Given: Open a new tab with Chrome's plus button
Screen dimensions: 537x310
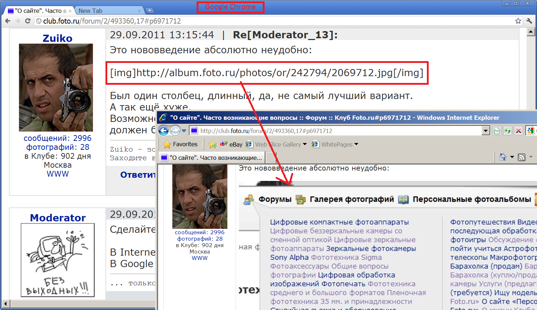Looking at the screenshot, I should (x=150, y=10).
